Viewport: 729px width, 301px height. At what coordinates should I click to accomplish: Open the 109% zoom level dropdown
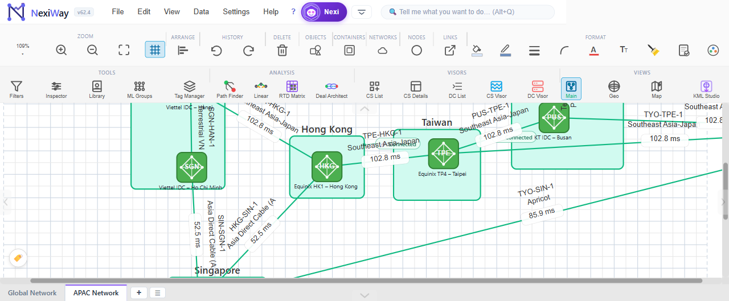pyautogui.click(x=23, y=49)
